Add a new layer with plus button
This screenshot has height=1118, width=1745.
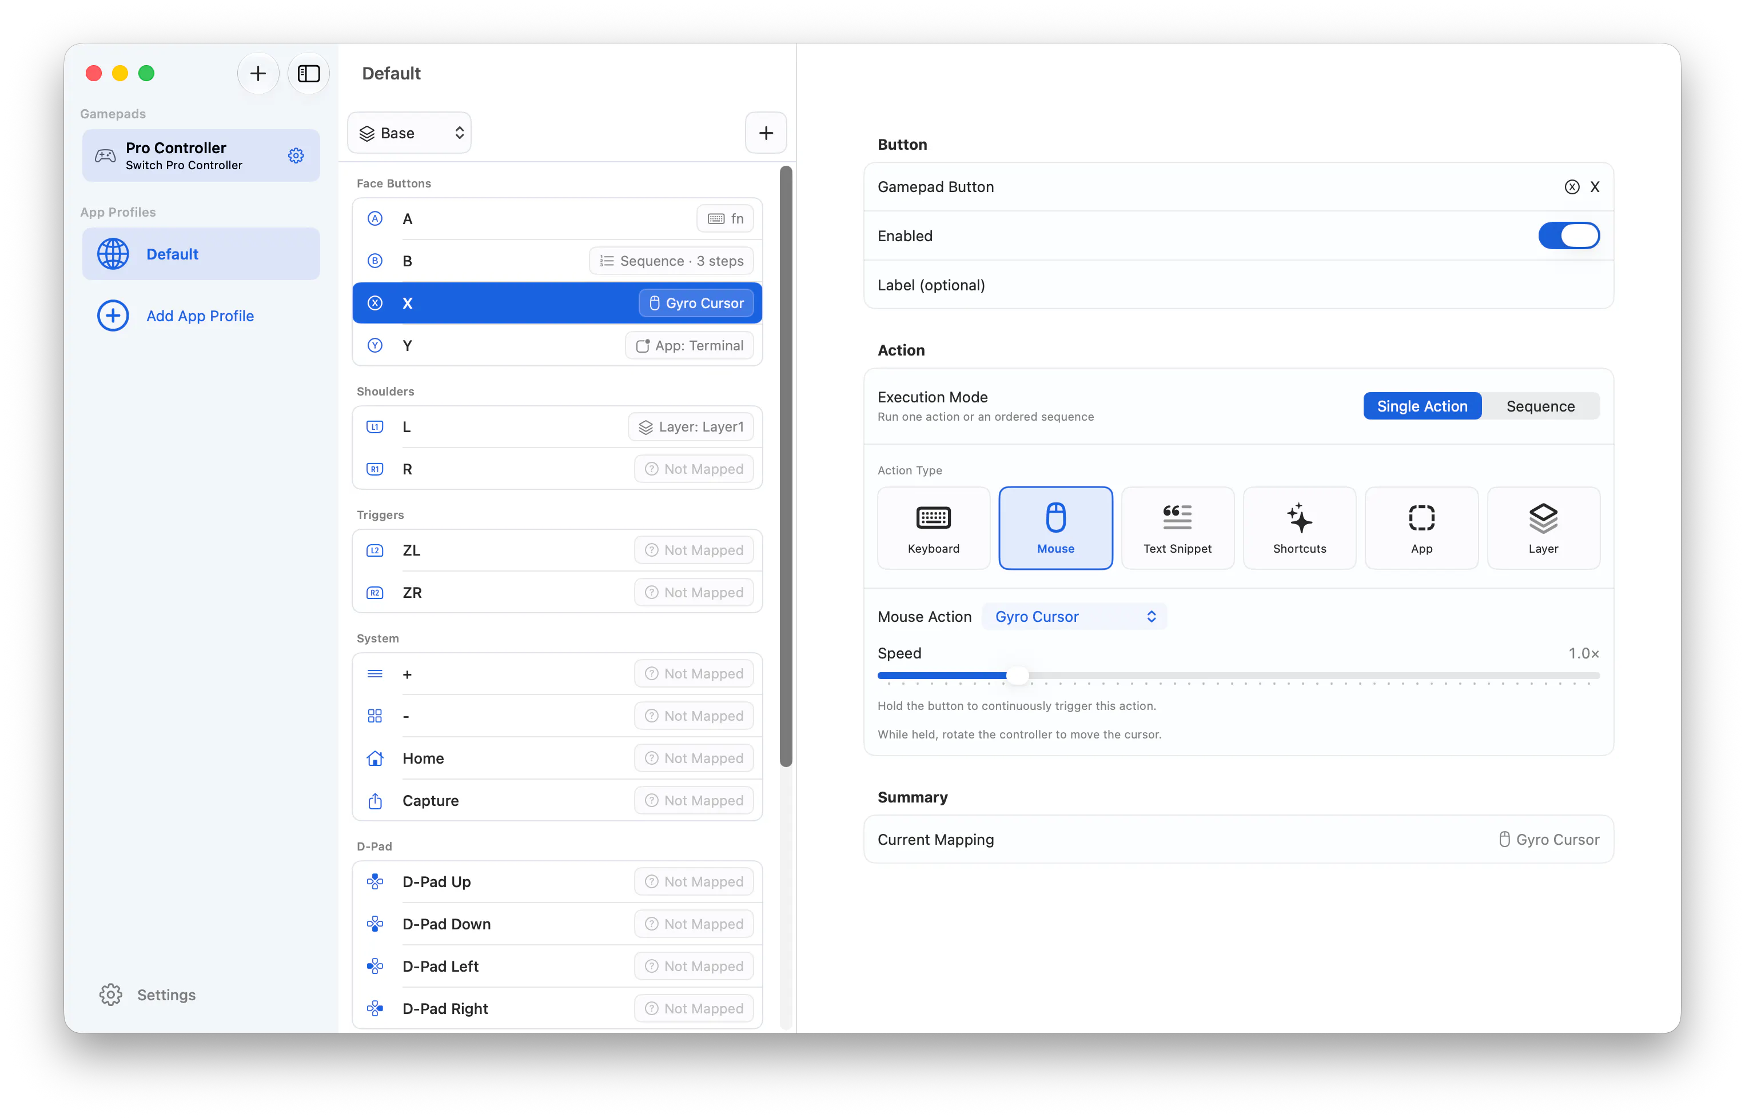(766, 133)
